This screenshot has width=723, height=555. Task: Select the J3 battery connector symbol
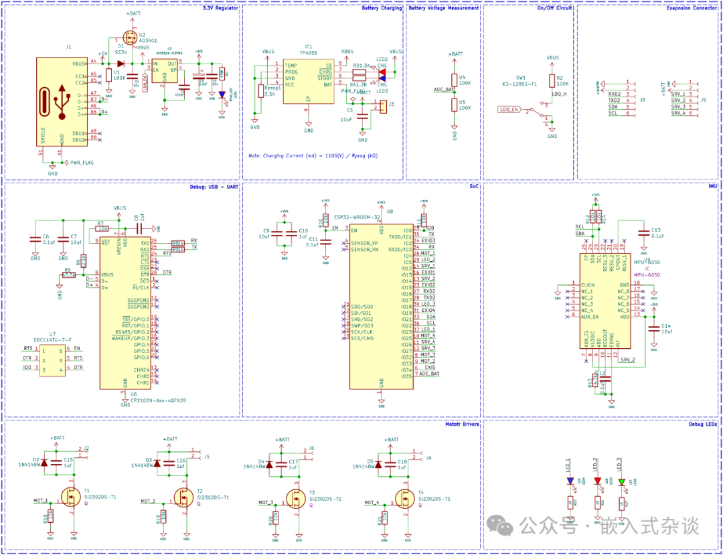point(384,106)
